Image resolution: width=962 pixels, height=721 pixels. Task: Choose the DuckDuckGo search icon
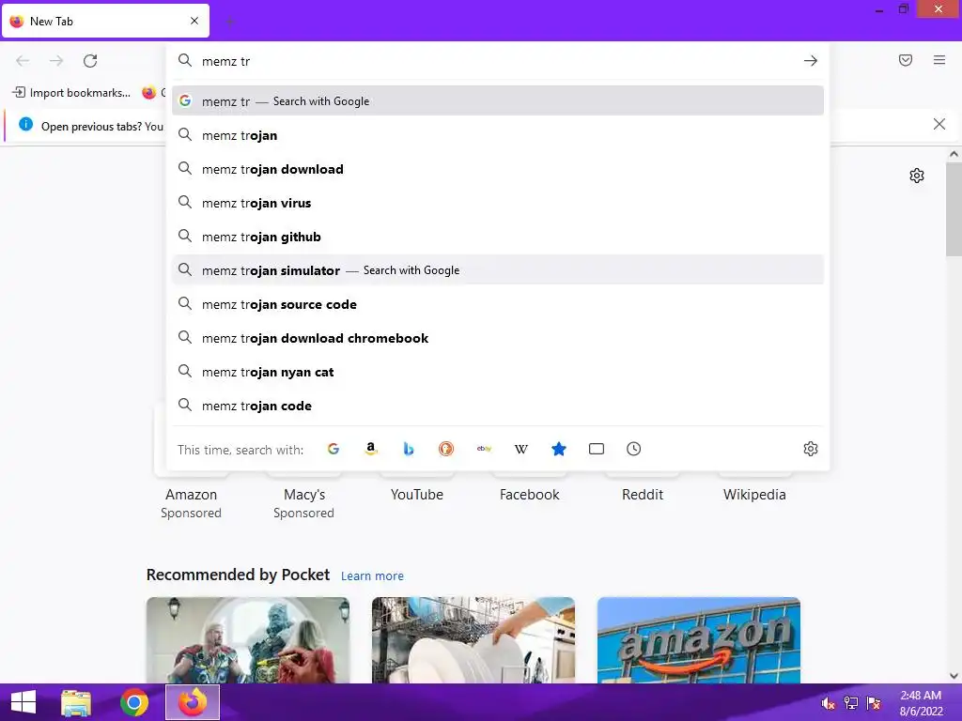(446, 449)
